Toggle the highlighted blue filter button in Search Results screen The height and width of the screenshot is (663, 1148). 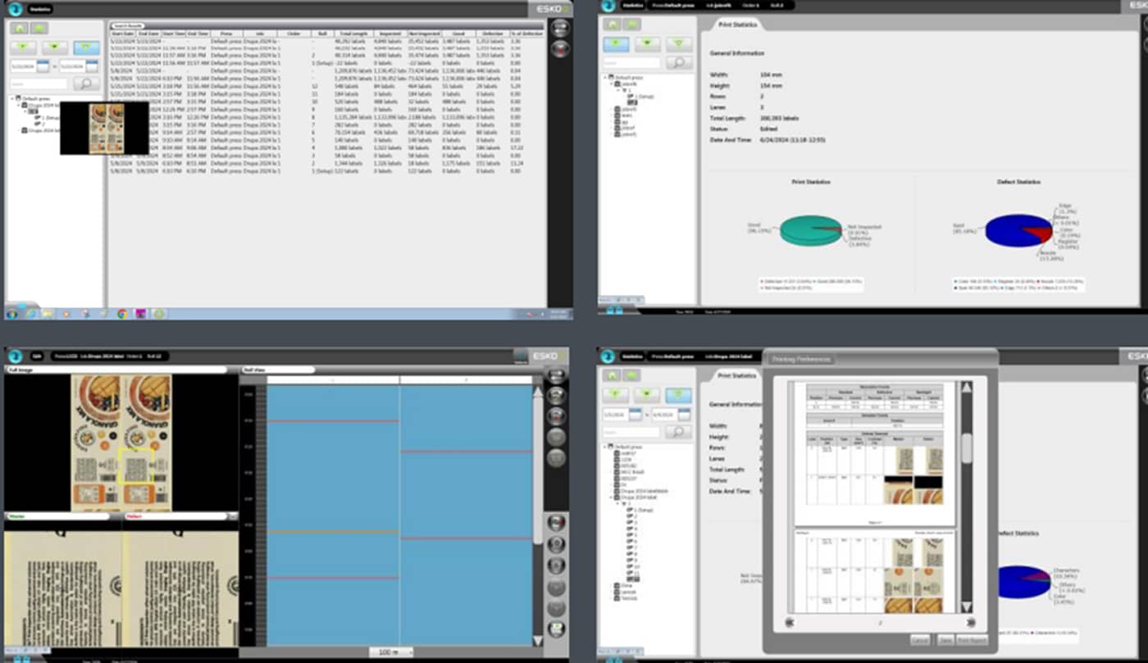(86, 48)
